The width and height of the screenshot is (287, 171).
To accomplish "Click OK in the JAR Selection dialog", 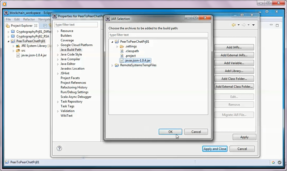I will [x=170, y=132].
